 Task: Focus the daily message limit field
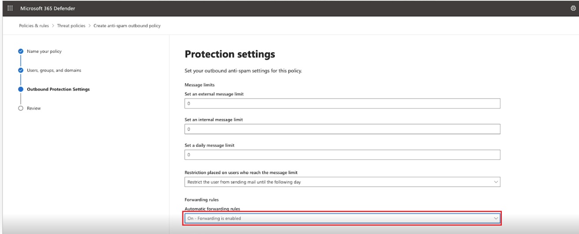pos(342,155)
